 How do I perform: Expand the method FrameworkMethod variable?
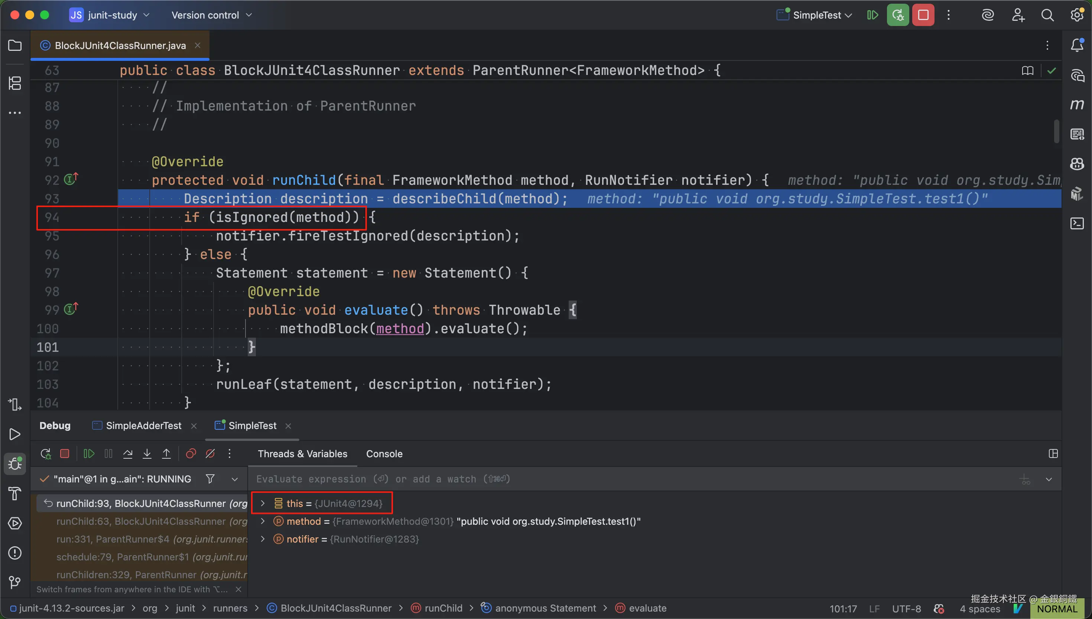coord(263,521)
